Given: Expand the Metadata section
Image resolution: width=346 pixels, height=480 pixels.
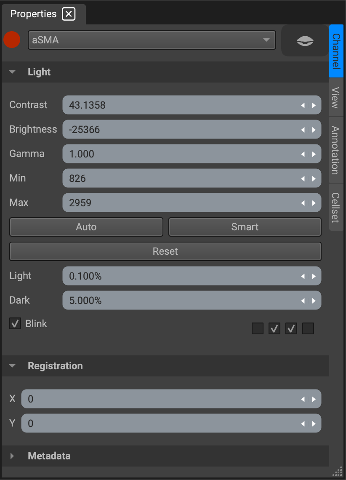Looking at the screenshot, I should click(x=12, y=456).
